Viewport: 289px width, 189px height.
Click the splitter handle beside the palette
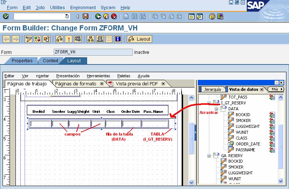[x=195, y=133]
